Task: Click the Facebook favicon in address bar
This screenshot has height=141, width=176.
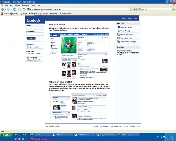Action: pos(29,9)
